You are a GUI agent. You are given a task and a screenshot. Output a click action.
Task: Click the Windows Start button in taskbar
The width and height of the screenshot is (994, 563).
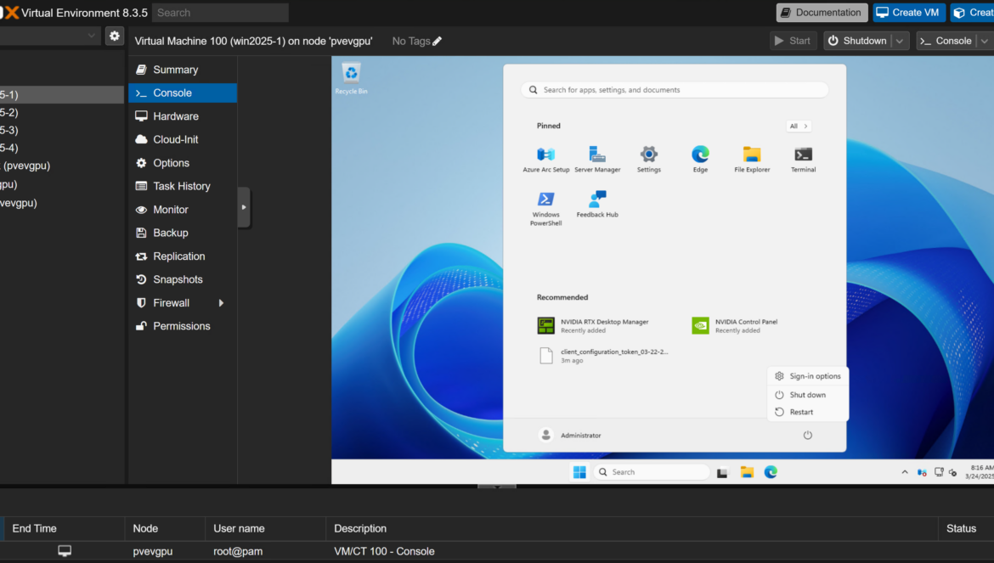[x=579, y=472]
